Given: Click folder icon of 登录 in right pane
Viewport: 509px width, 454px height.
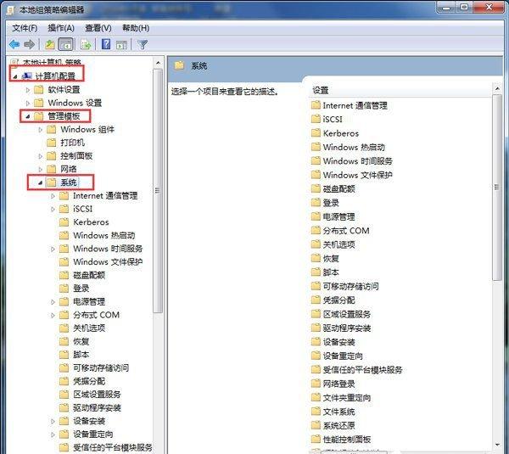Looking at the screenshot, I should pos(316,202).
